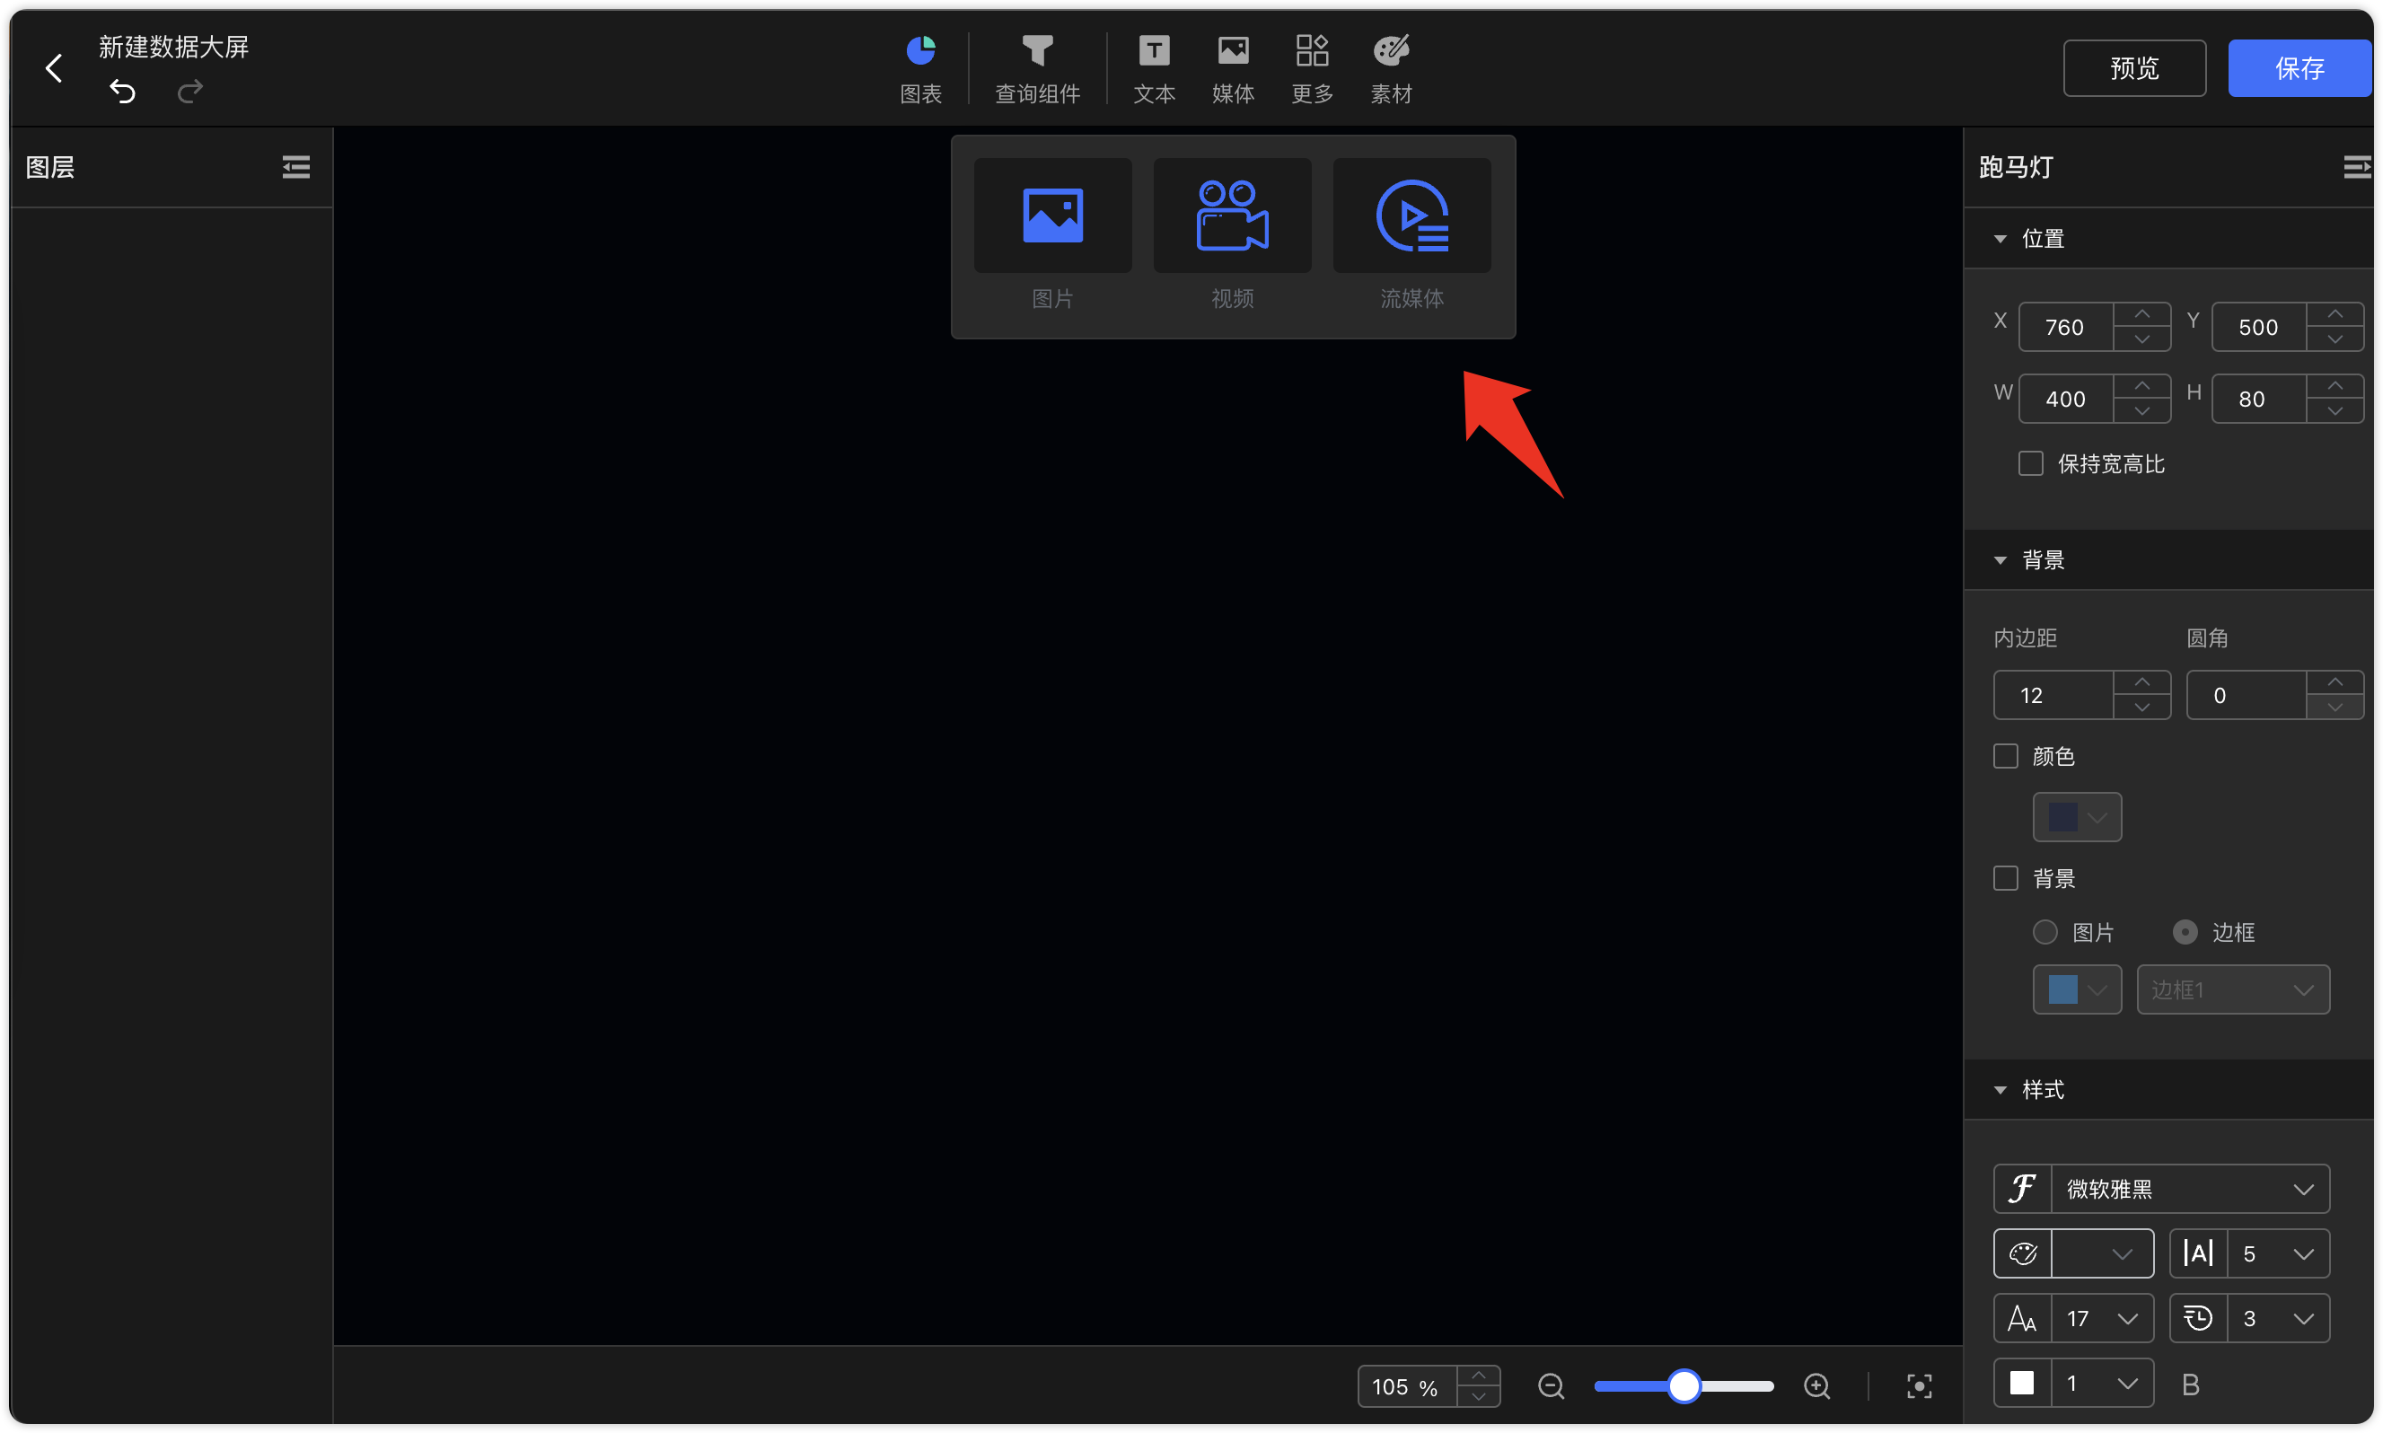Viewport: 2383px width, 1433px height.
Task: Collapse the 背景 background section
Action: [2000, 560]
